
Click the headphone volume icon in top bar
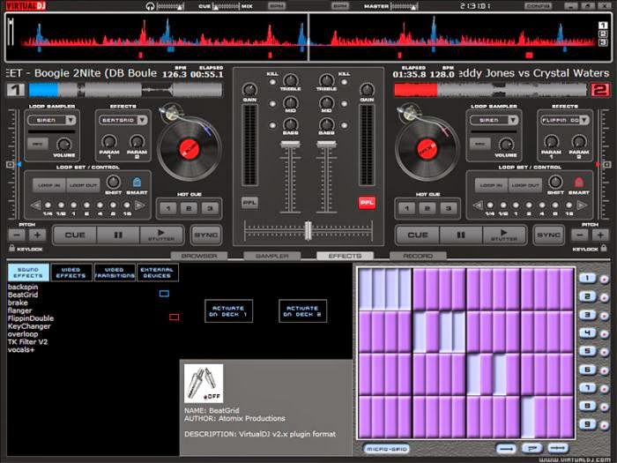[150, 6]
